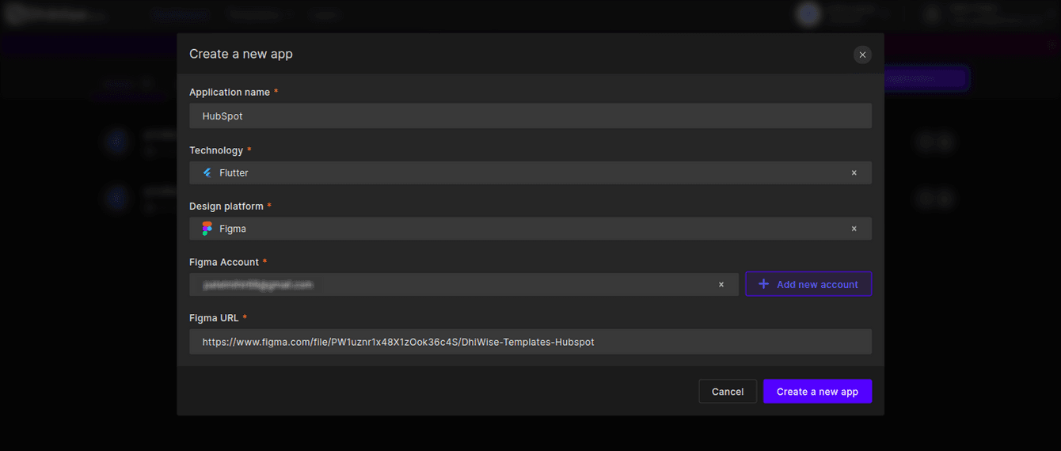Image resolution: width=1061 pixels, height=451 pixels.
Task: Click the Design platform label
Action: click(226, 207)
